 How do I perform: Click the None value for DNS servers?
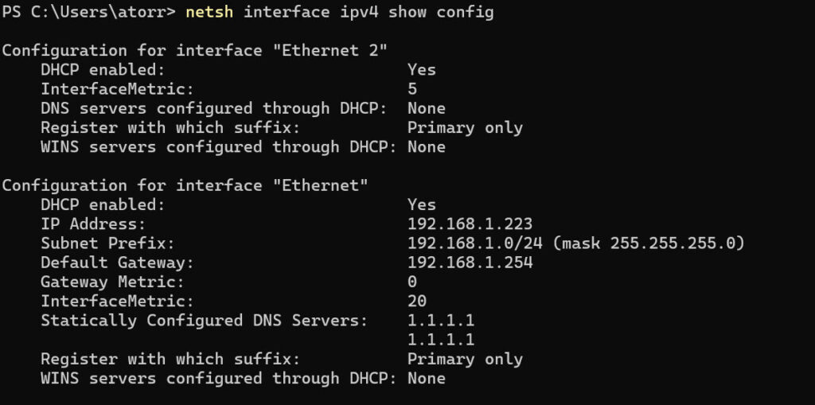pyautogui.click(x=427, y=108)
